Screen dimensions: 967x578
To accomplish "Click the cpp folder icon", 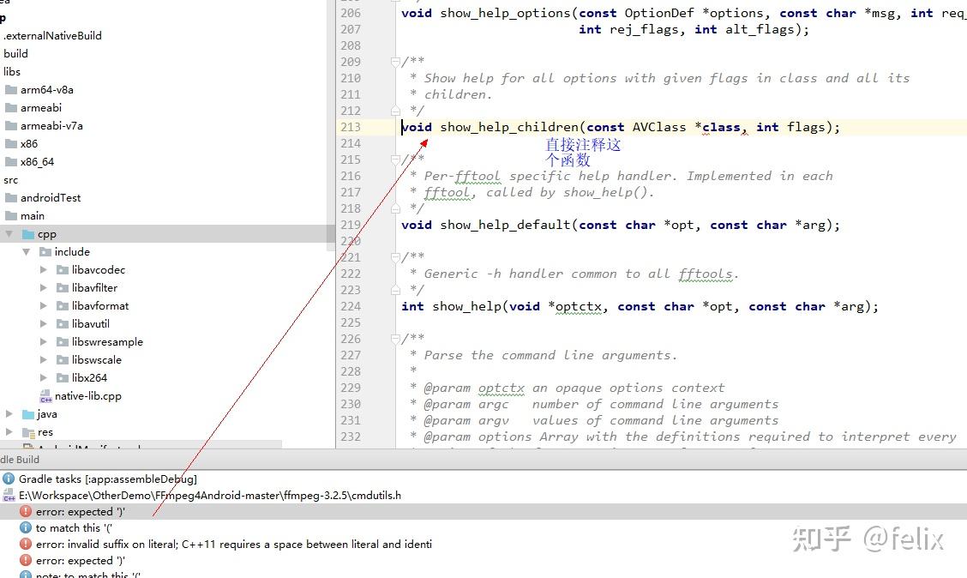I will coord(28,234).
